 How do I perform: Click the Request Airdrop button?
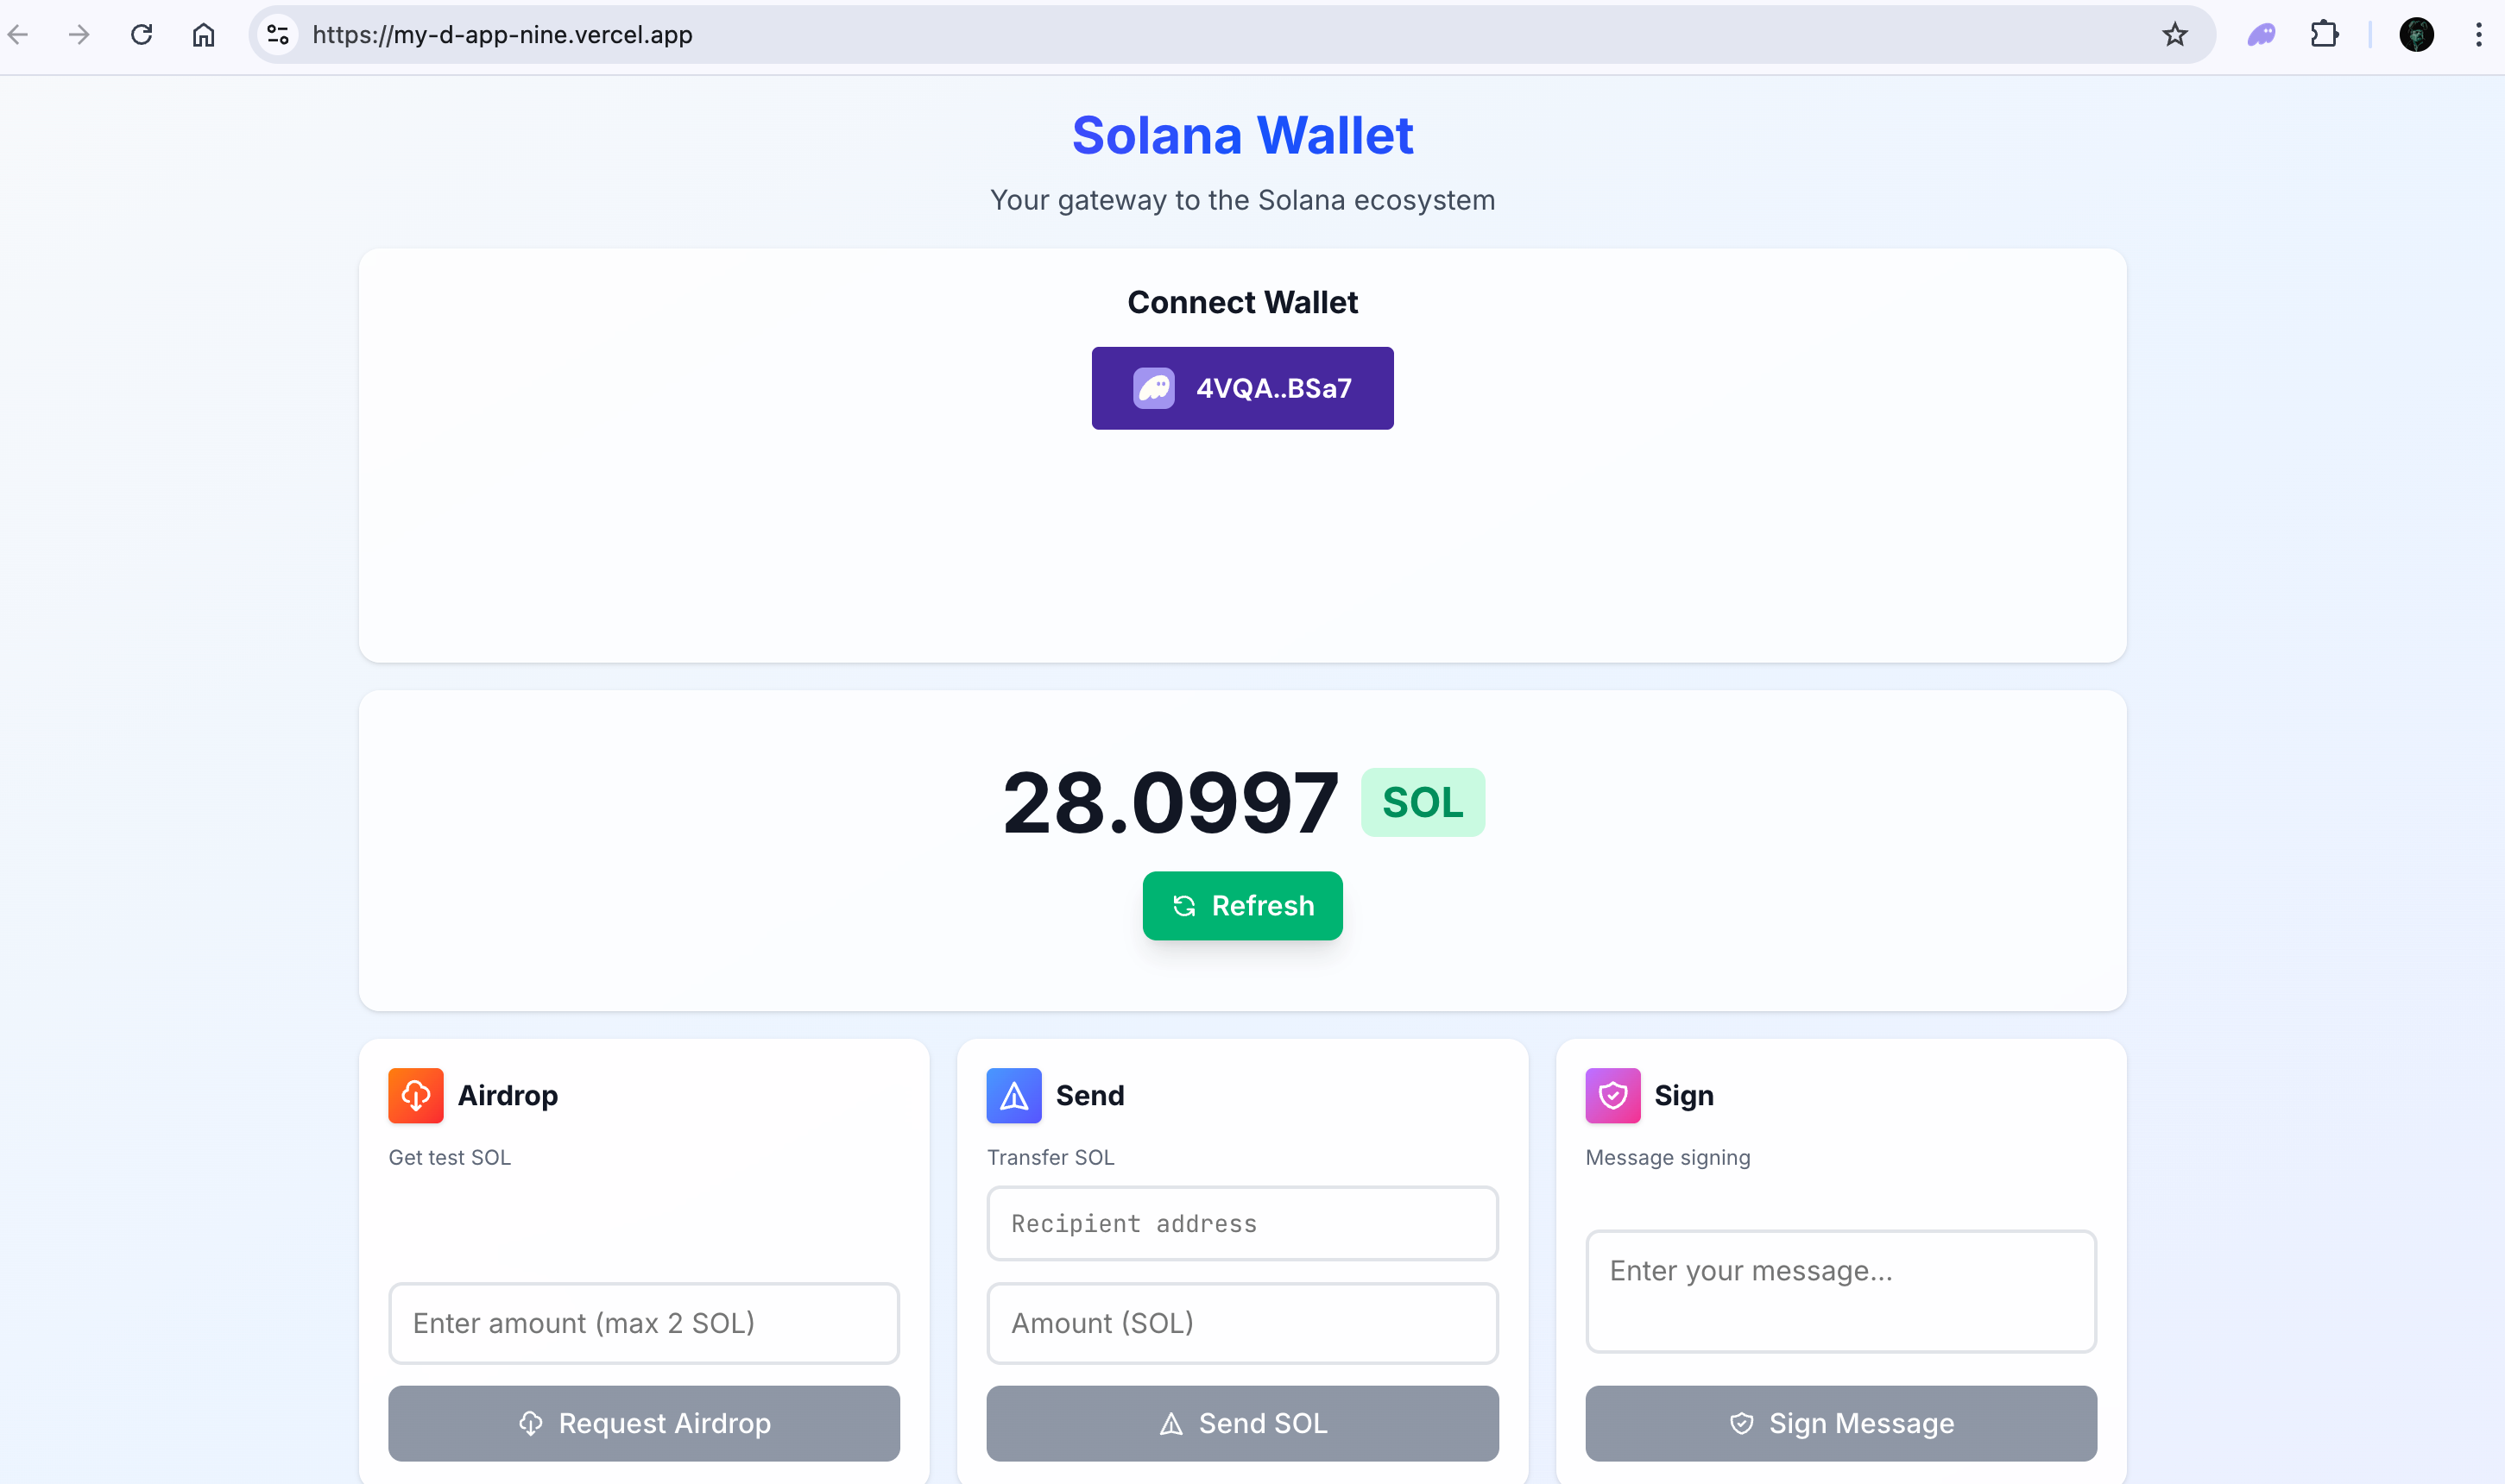pyautogui.click(x=643, y=1423)
